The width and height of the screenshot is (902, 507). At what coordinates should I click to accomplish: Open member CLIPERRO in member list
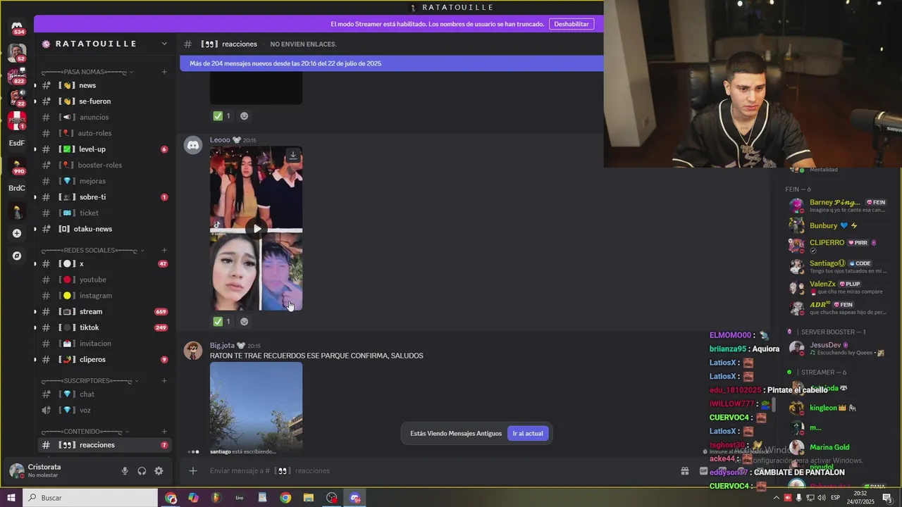[x=835, y=246]
